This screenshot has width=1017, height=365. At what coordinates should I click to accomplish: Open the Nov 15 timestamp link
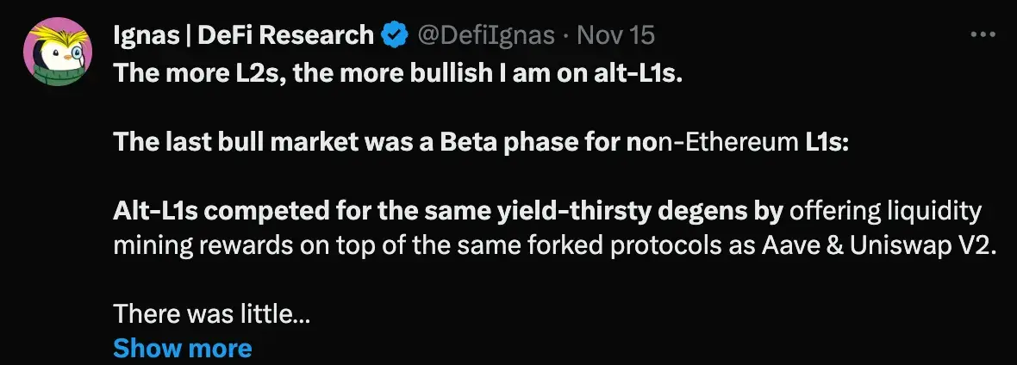point(615,35)
